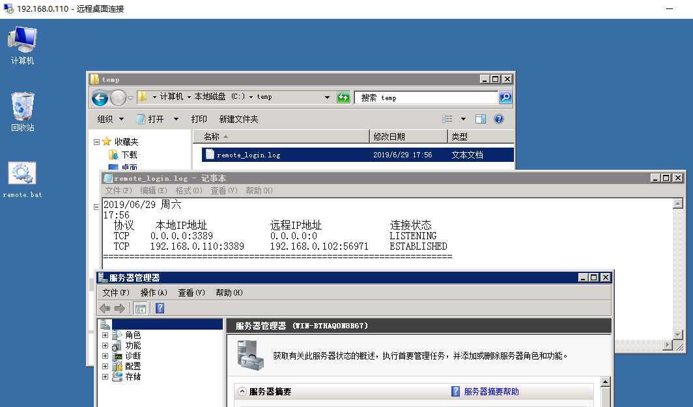Click the 搜索 temp search field
The image size is (693, 407).
point(427,98)
